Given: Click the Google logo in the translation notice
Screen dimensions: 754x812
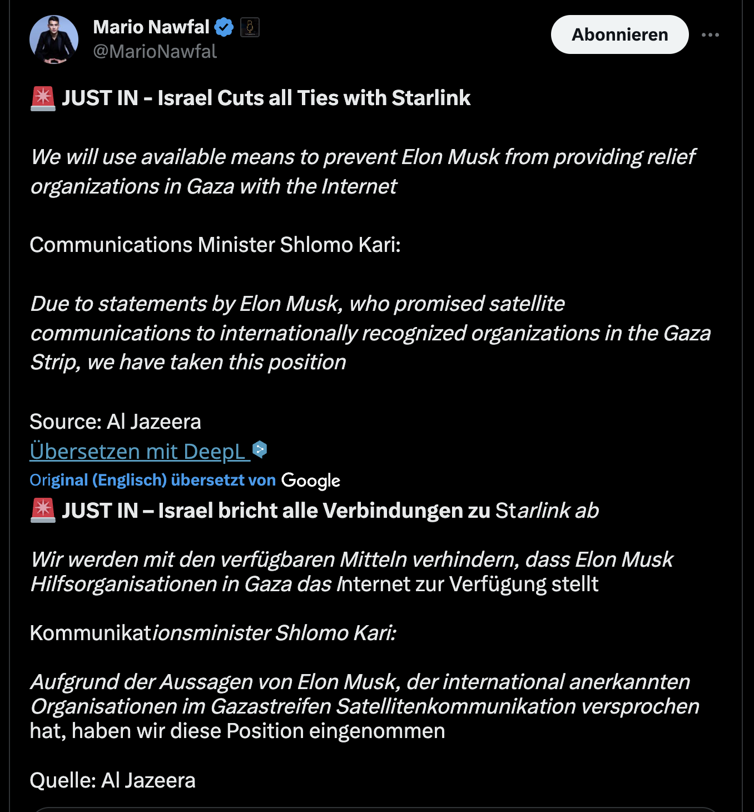Looking at the screenshot, I should point(310,481).
